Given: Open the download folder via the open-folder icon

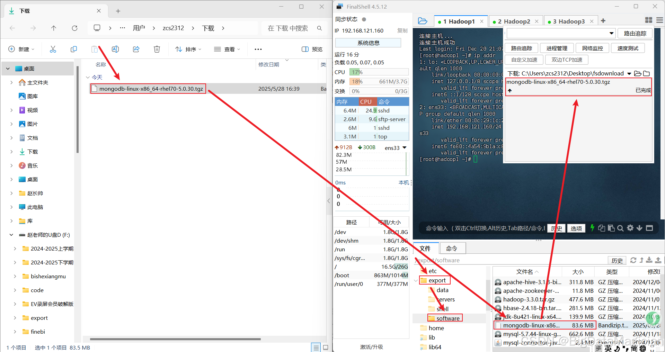Looking at the screenshot, I should coord(638,73).
